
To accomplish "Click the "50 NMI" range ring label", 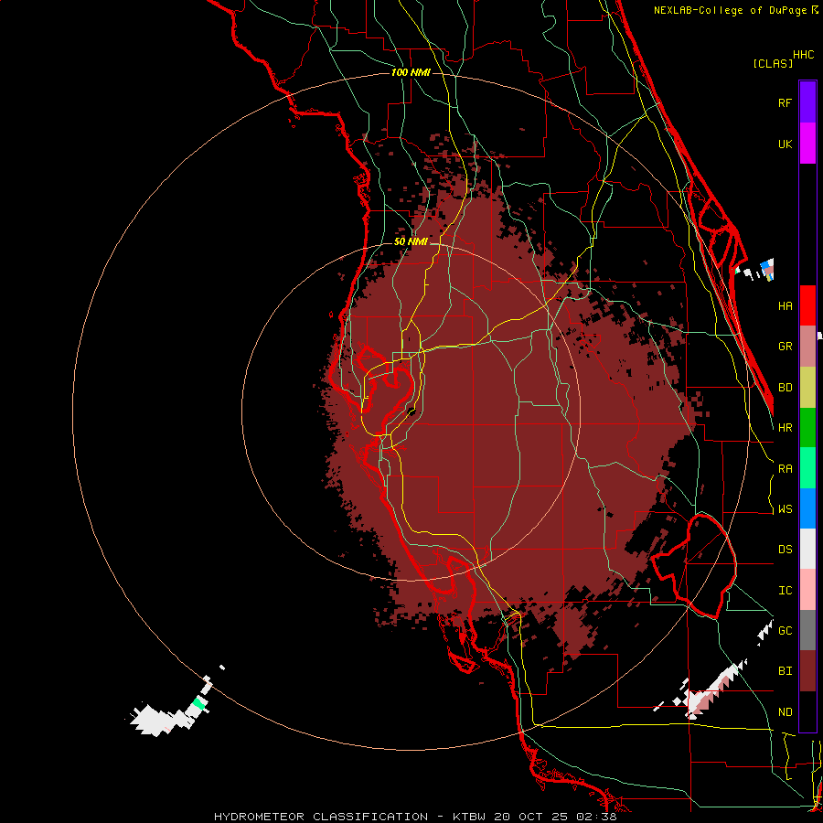I will click(411, 242).
